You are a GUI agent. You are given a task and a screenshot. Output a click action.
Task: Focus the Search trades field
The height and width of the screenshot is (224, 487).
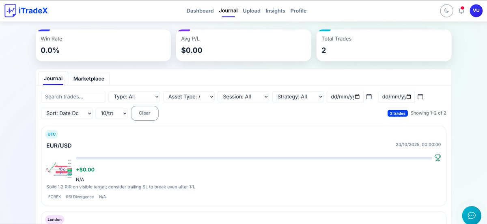[x=73, y=97]
